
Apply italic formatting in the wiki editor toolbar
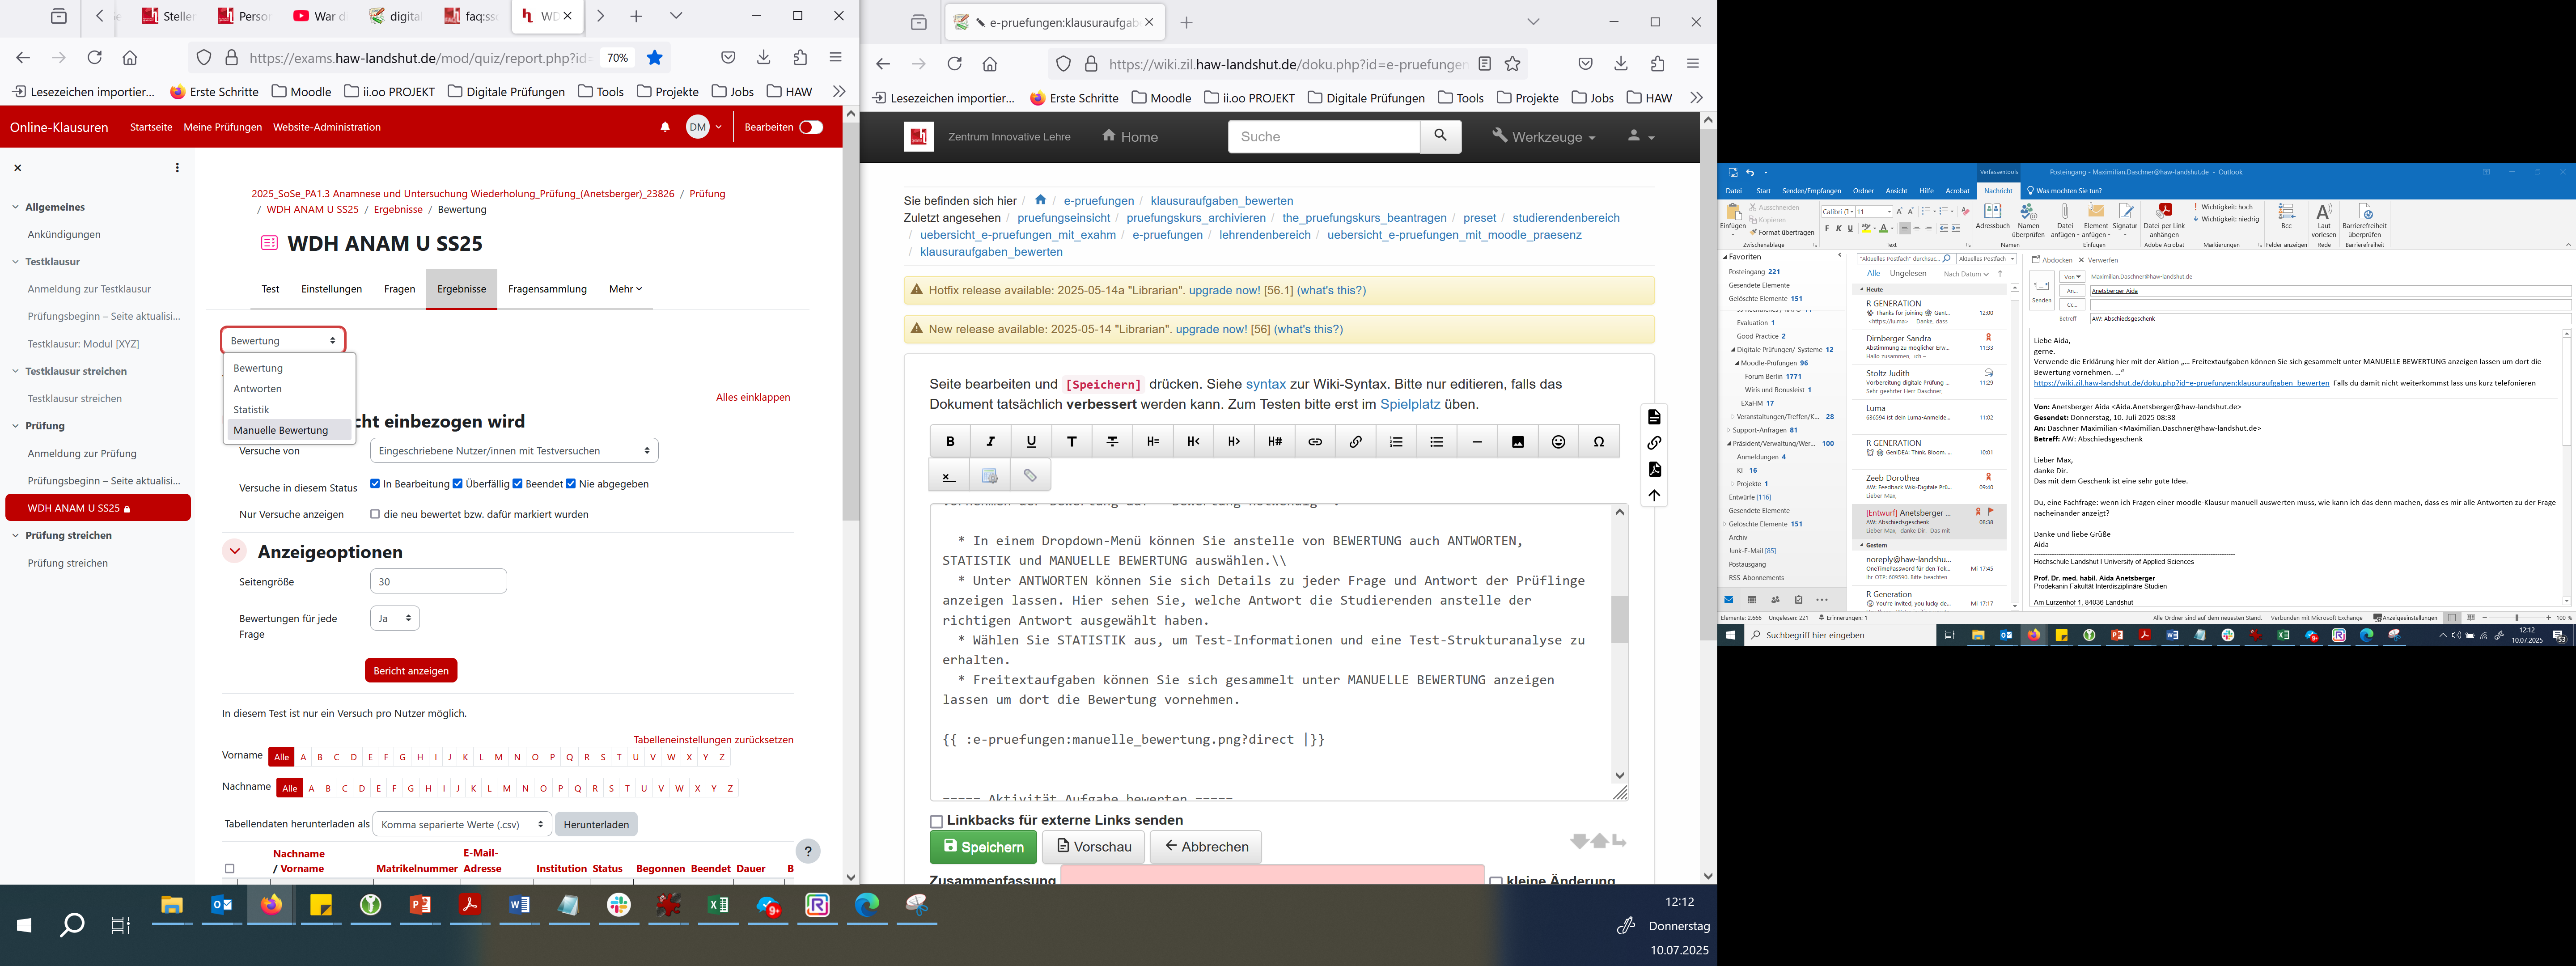[991, 442]
